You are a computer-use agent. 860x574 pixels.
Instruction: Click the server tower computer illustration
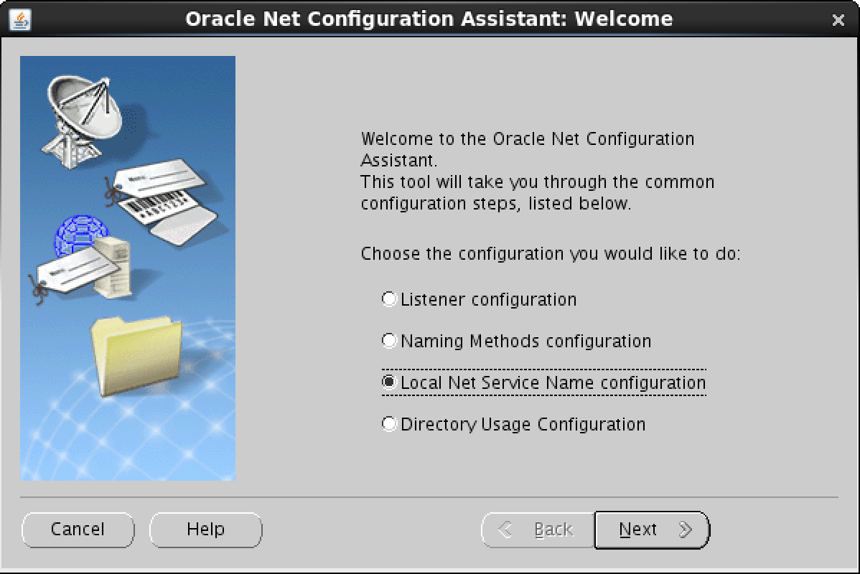click(x=115, y=267)
